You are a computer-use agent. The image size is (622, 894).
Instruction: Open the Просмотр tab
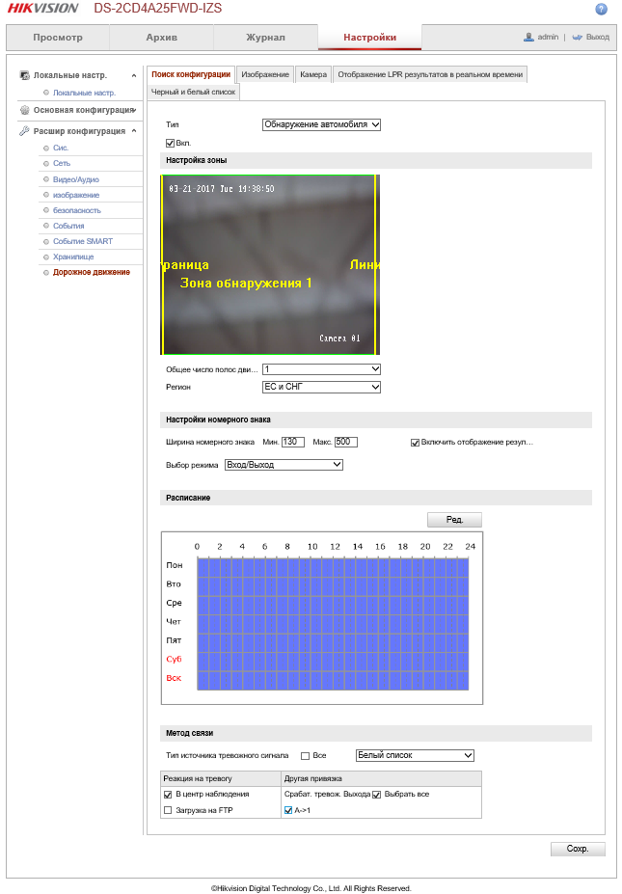tap(58, 38)
